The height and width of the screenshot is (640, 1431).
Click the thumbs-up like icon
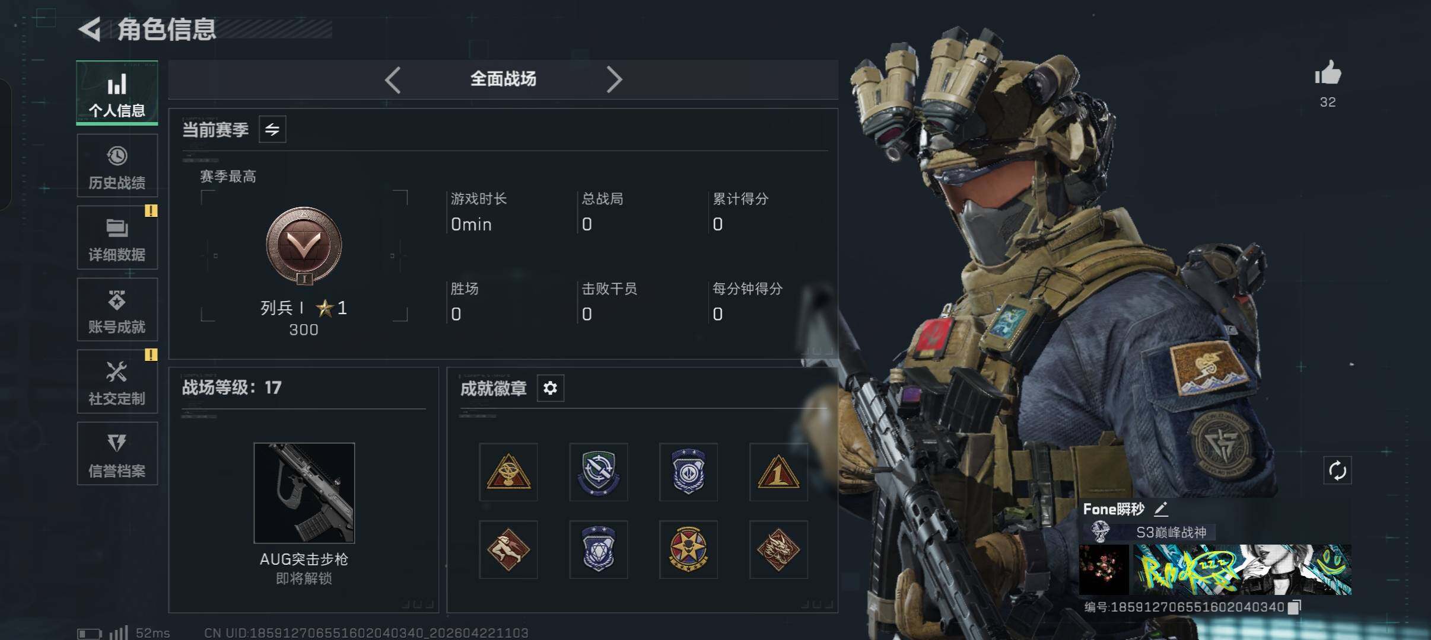1328,73
